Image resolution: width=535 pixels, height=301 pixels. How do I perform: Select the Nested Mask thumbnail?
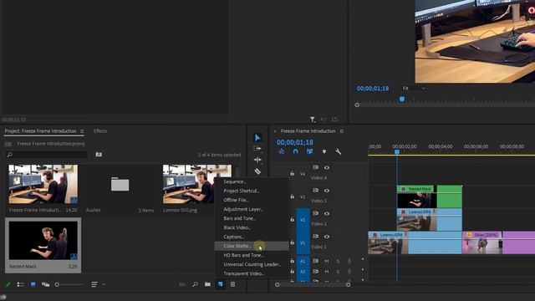(x=43, y=241)
